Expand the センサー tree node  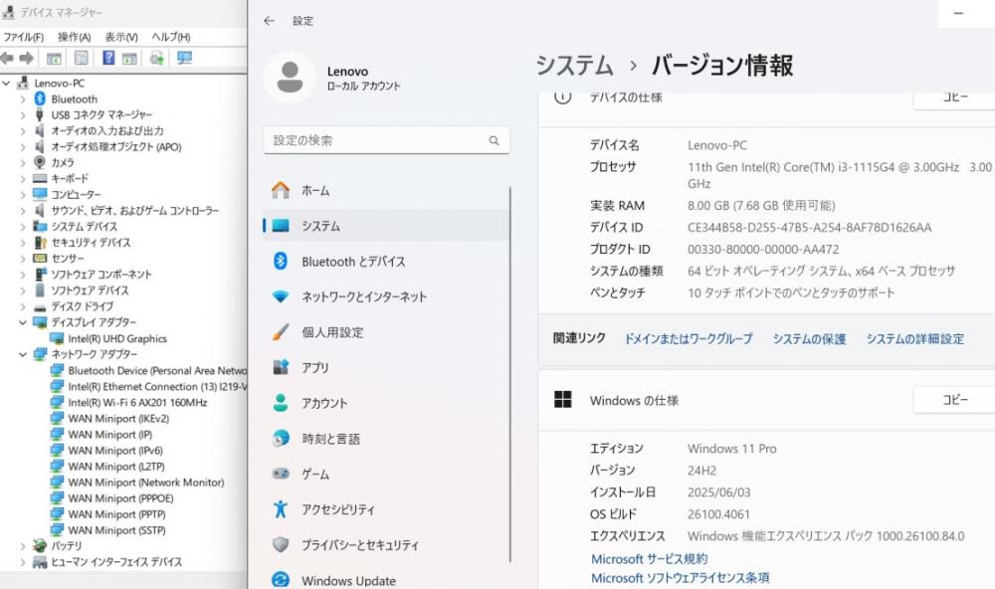[23, 259]
